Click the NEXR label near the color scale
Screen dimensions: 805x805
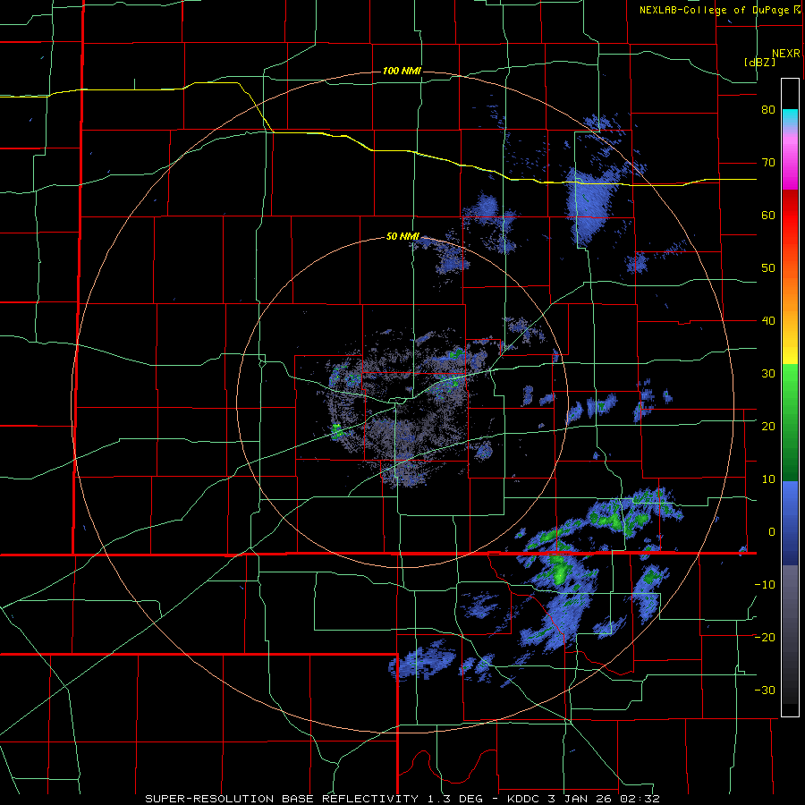click(x=786, y=54)
